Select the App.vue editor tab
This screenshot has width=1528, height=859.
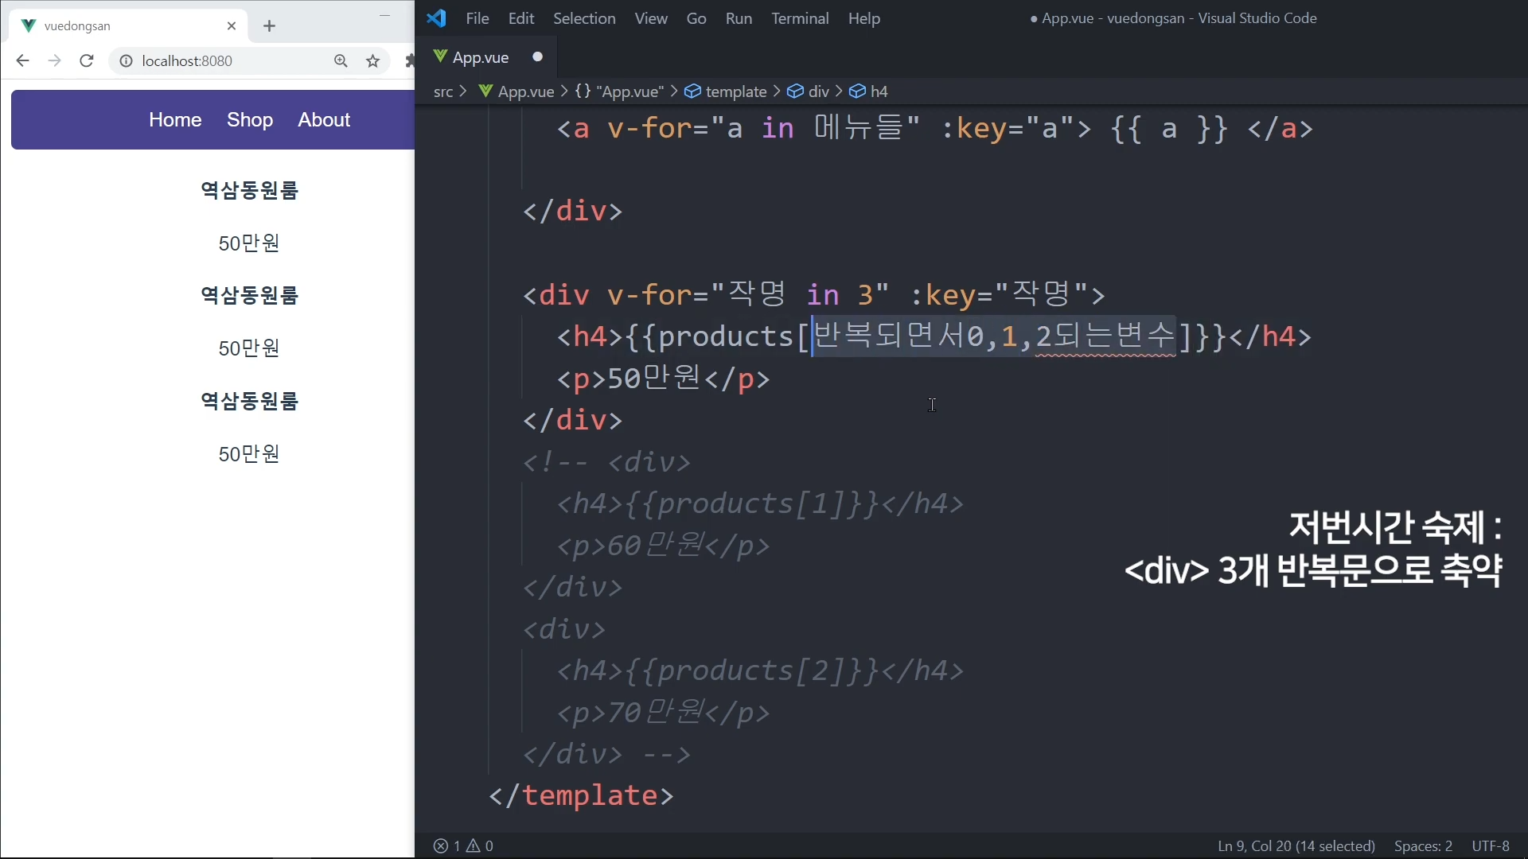coord(480,57)
